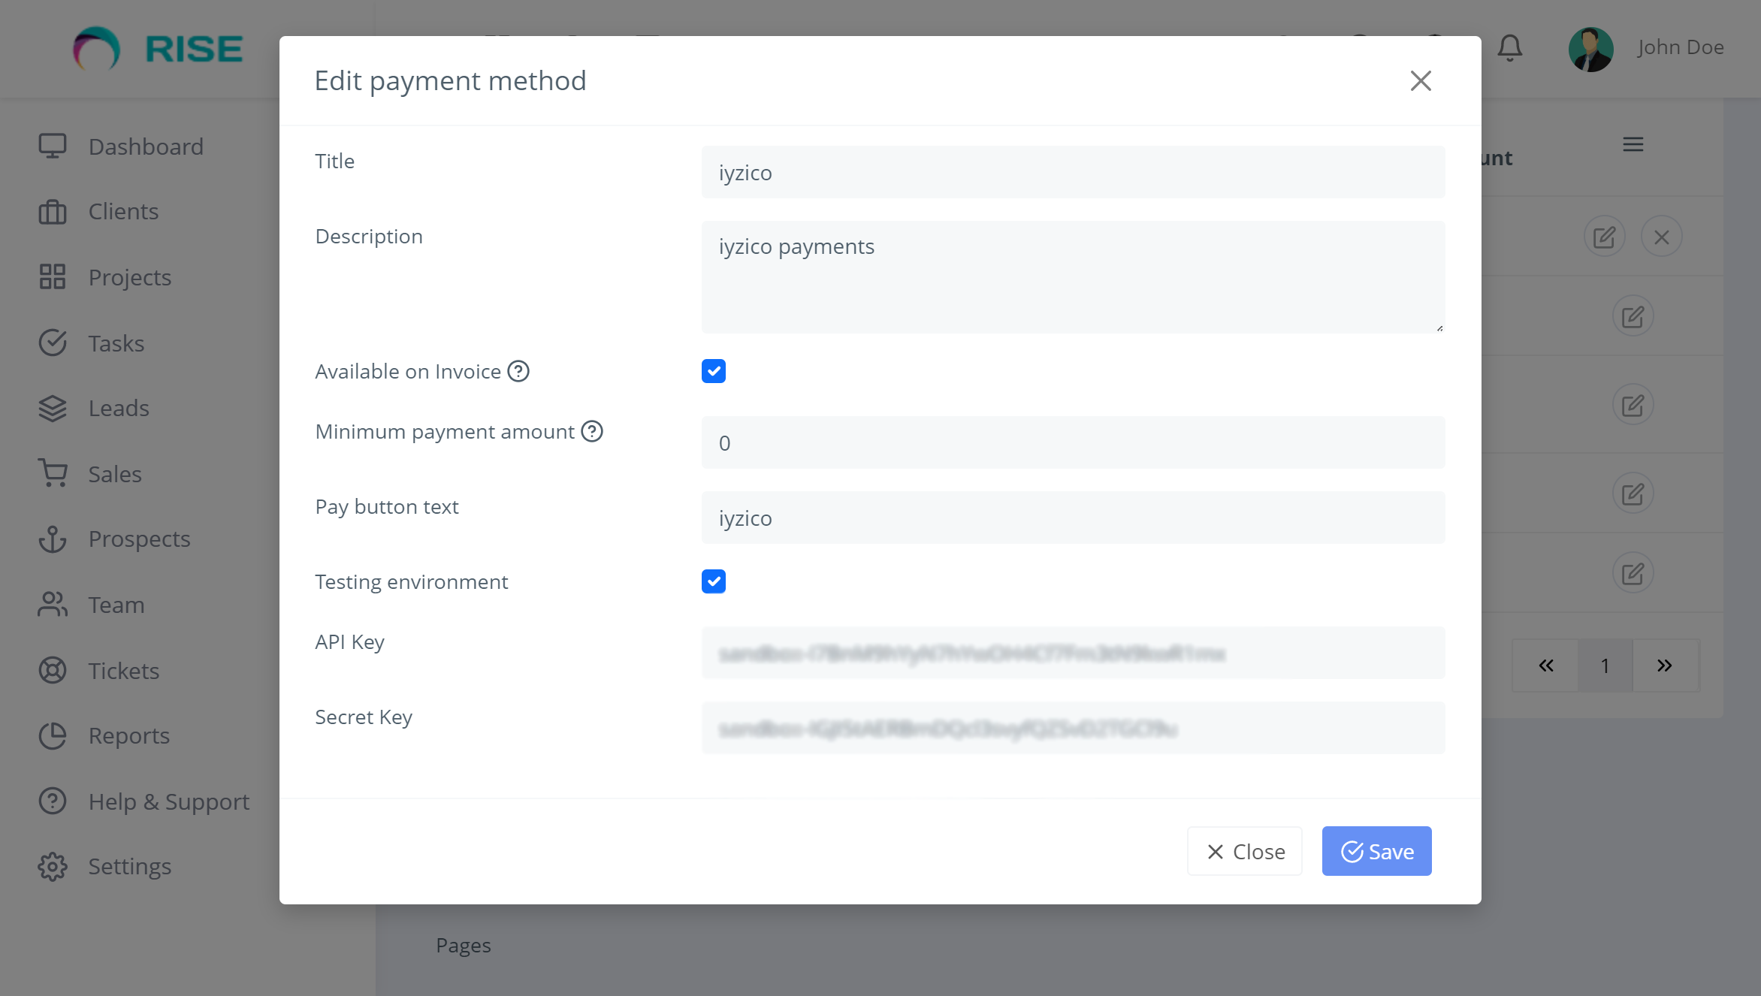This screenshot has width=1761, height=996.
Task: View notifications via the bell icon
Action: coord(1509,48)
